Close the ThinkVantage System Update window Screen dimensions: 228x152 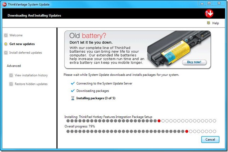pyautogui.click(x=219, y=3)
